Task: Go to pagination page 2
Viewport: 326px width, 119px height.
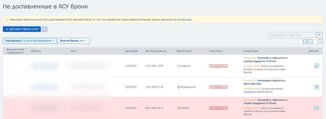Action: (310, 42)
